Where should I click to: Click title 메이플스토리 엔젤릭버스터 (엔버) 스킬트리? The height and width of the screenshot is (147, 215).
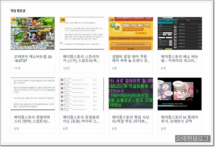(32, 119)
